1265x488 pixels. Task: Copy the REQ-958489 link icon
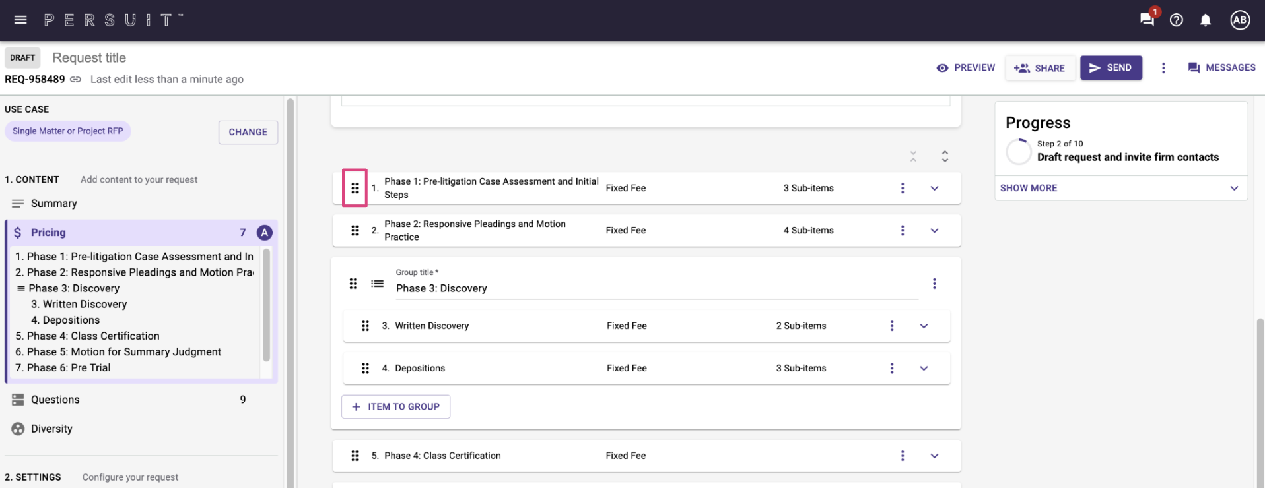(x=76, y=79)
